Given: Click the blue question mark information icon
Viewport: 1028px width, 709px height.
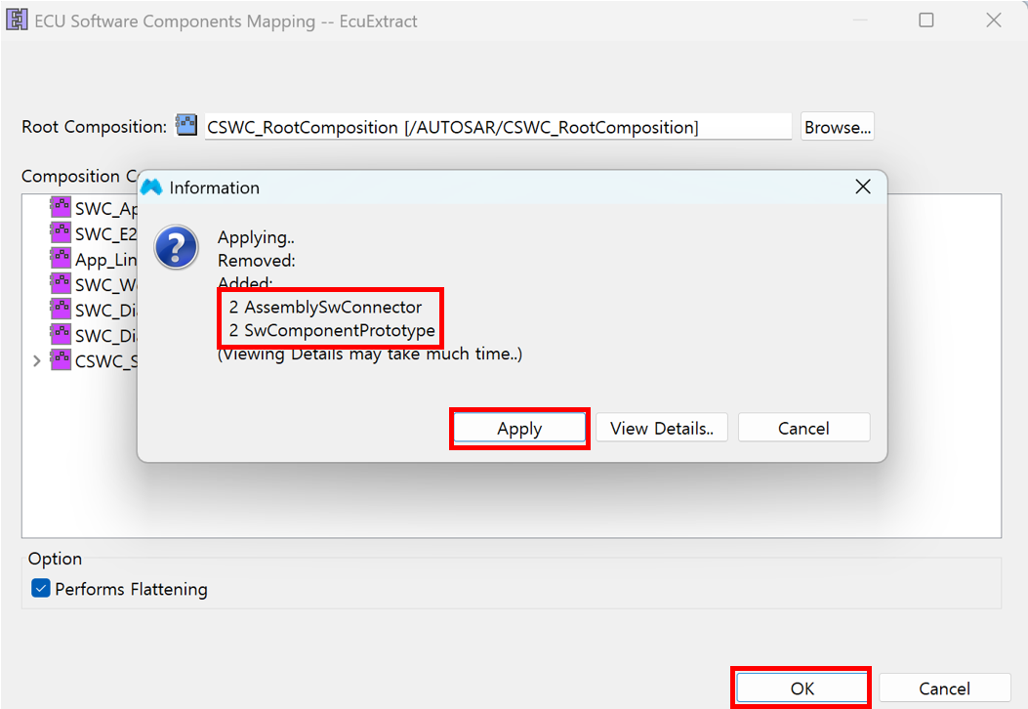Looking at the screenshot, I should pos(178,246).
